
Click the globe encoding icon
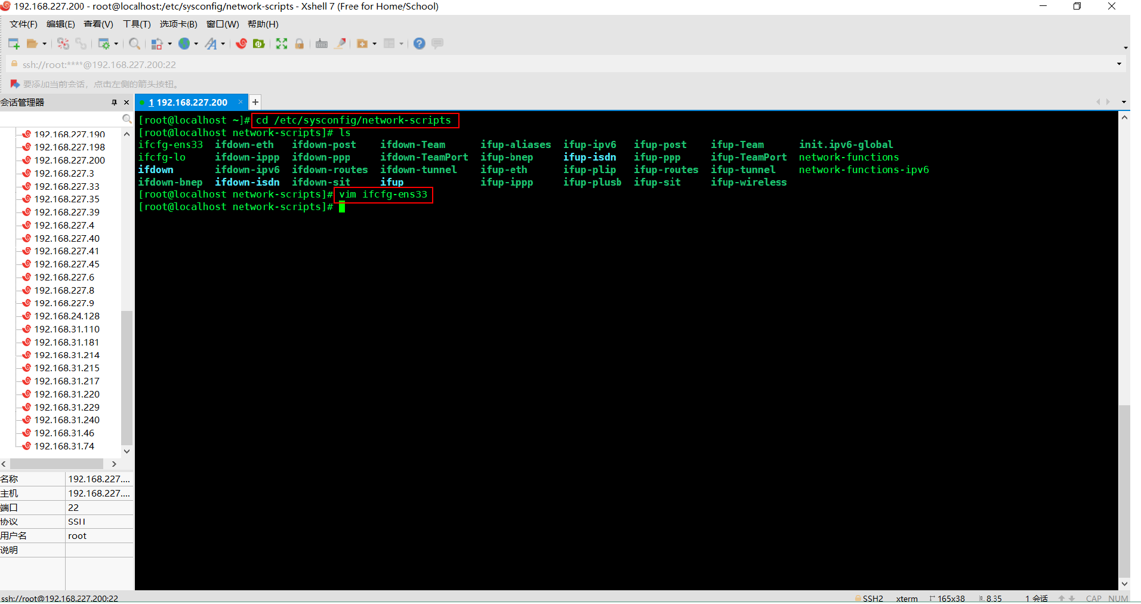[x=184, y=44]
